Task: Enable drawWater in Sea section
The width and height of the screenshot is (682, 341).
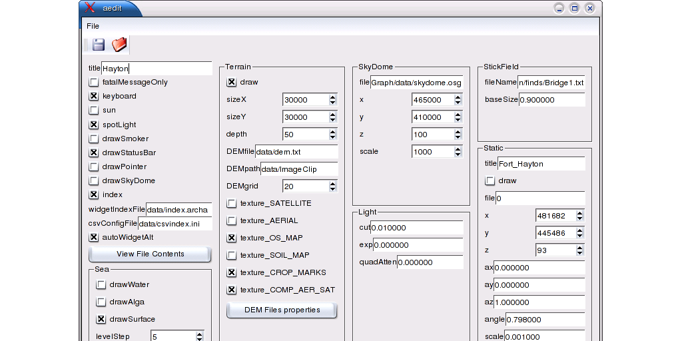Action: [x=101, y=284]
